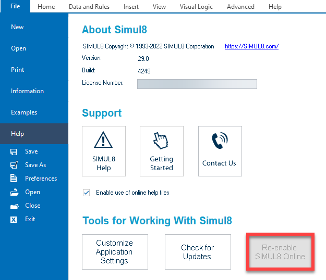This screenshot has width=326, height=280.
Task: Click the Preferences document icon
Action: (14, 179)
